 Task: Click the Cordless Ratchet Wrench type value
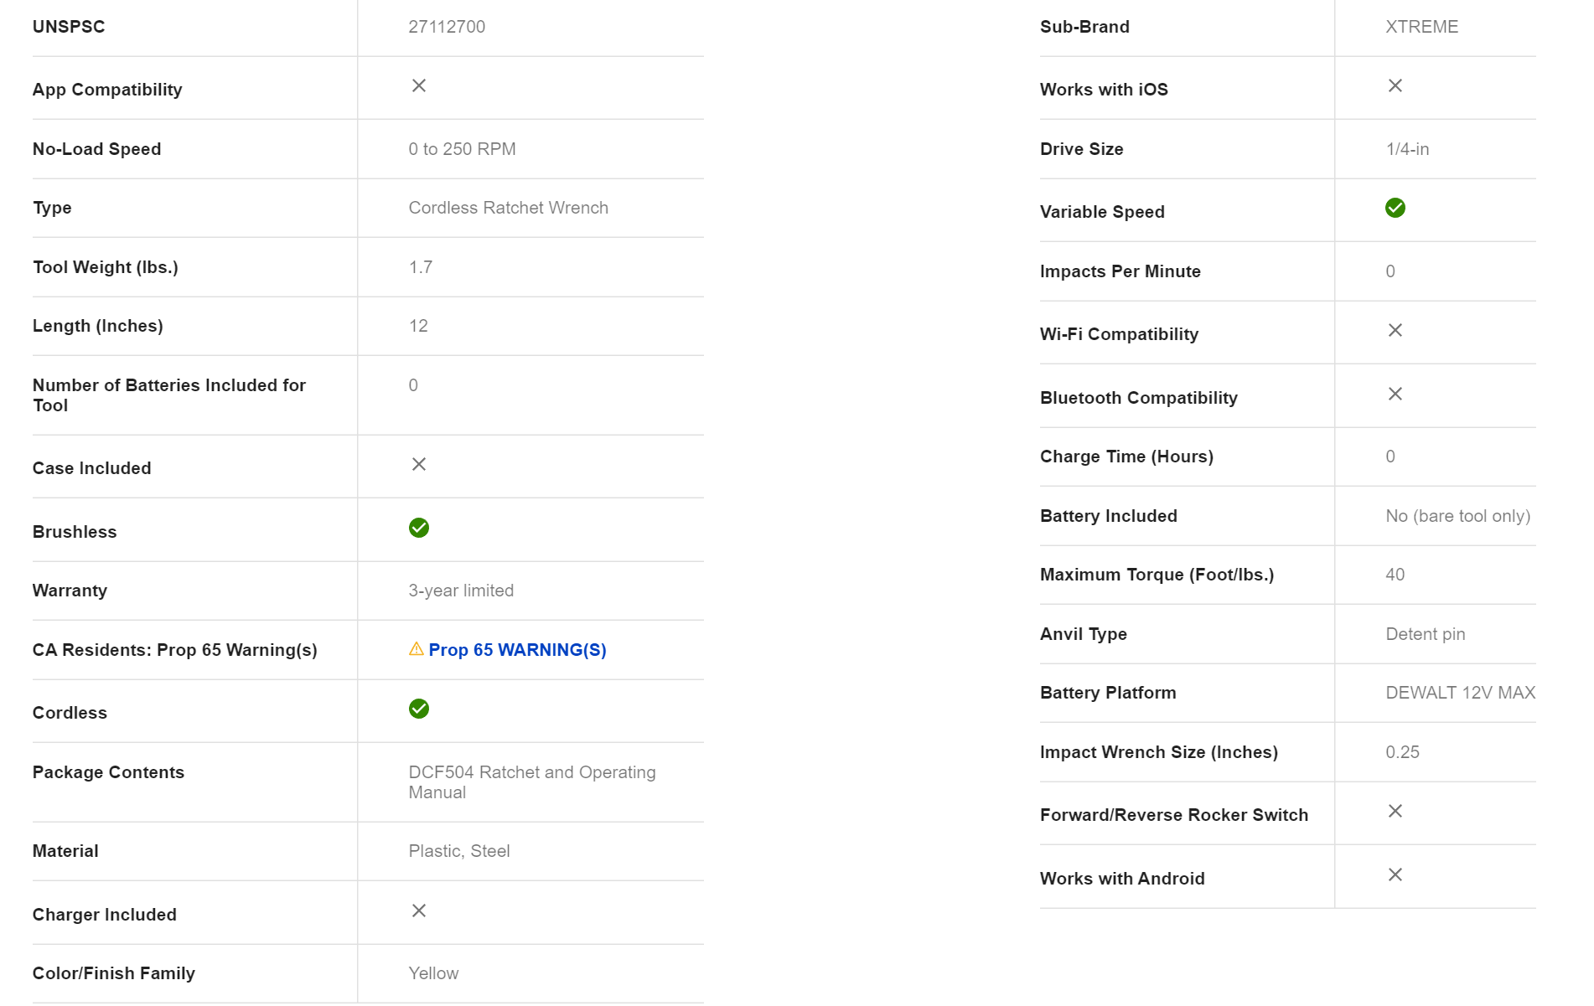click(508, 208)
